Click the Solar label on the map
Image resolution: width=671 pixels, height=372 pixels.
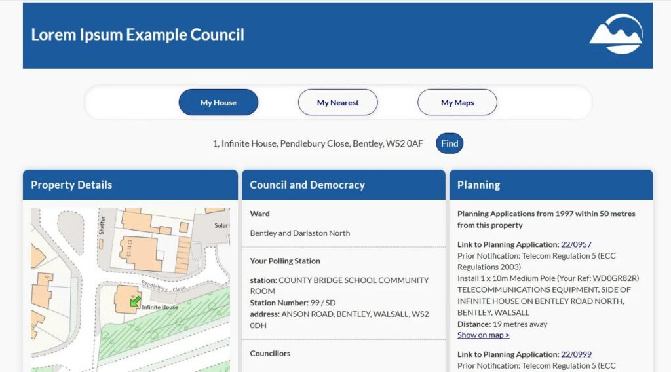click(x=221, y=226)
